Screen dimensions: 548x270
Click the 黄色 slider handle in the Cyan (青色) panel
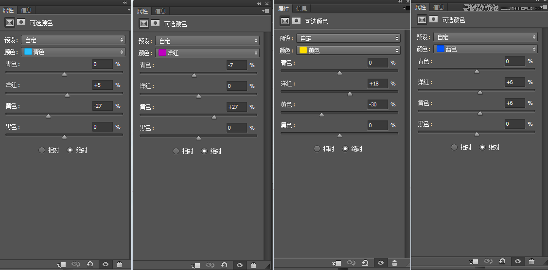(49, 116)
